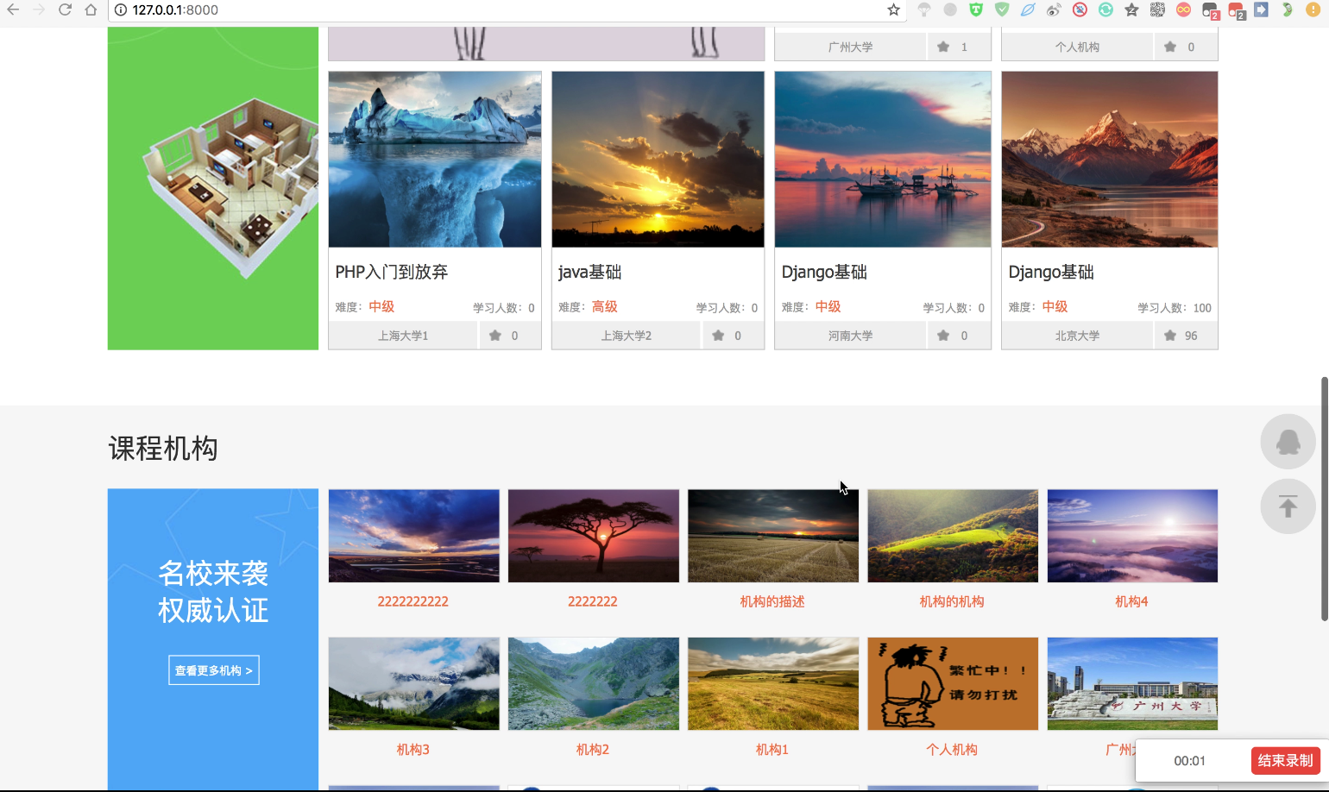
Task: Open the boats-at-dusk Django course thumbnail
Action: pyautogui.click(x=883, y=160)
